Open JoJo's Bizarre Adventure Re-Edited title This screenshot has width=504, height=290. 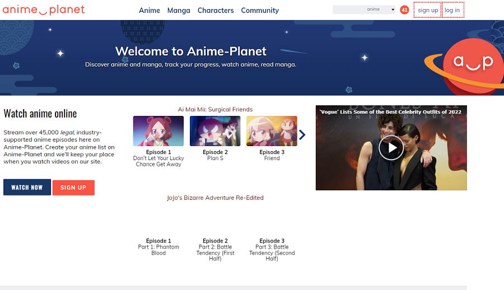coord(215,198)
